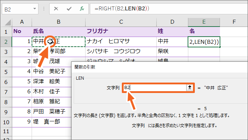Open the Name Box dropdown arrow
This screenshot has width=248, height=140.
click(x=35, y=9)
